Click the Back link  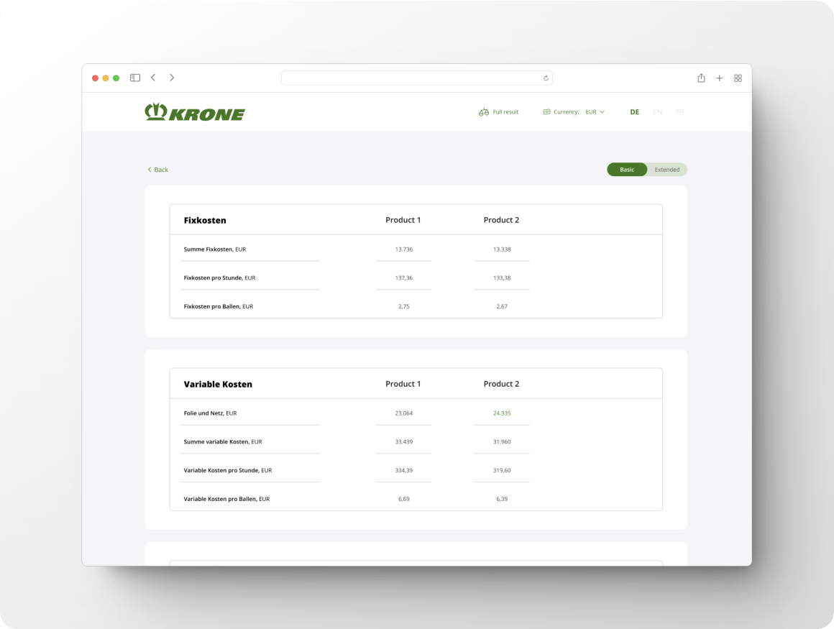158,170
